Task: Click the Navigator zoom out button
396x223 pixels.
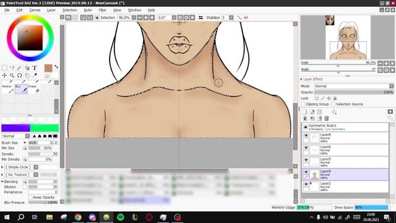Action: click(x=380, y=63)
